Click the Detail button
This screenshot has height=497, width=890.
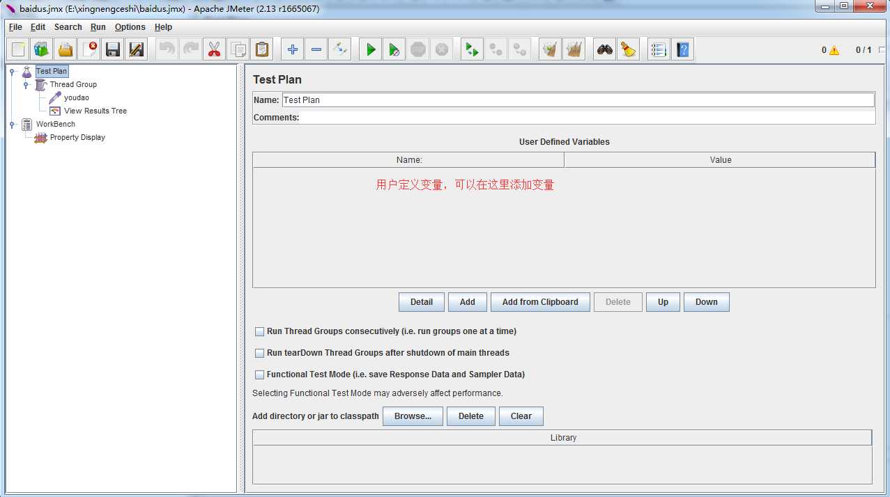[422, 302]
